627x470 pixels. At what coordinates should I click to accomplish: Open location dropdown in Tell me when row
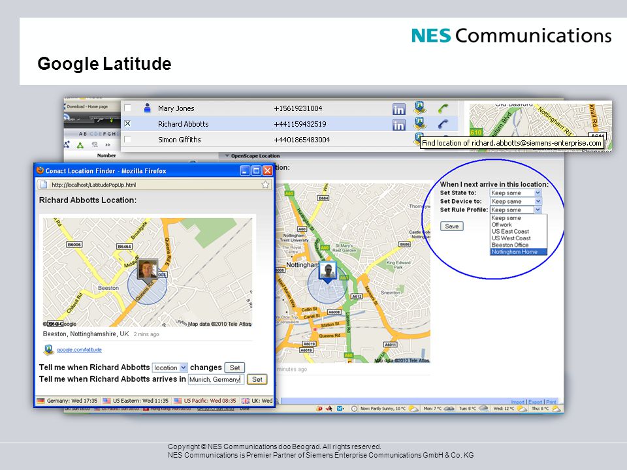[170, 368]
